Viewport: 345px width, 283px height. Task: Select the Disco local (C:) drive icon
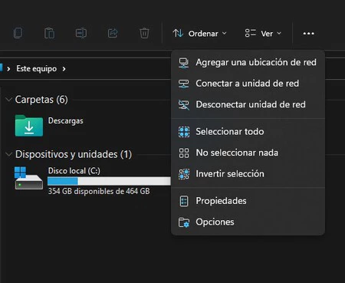[28, 178]
